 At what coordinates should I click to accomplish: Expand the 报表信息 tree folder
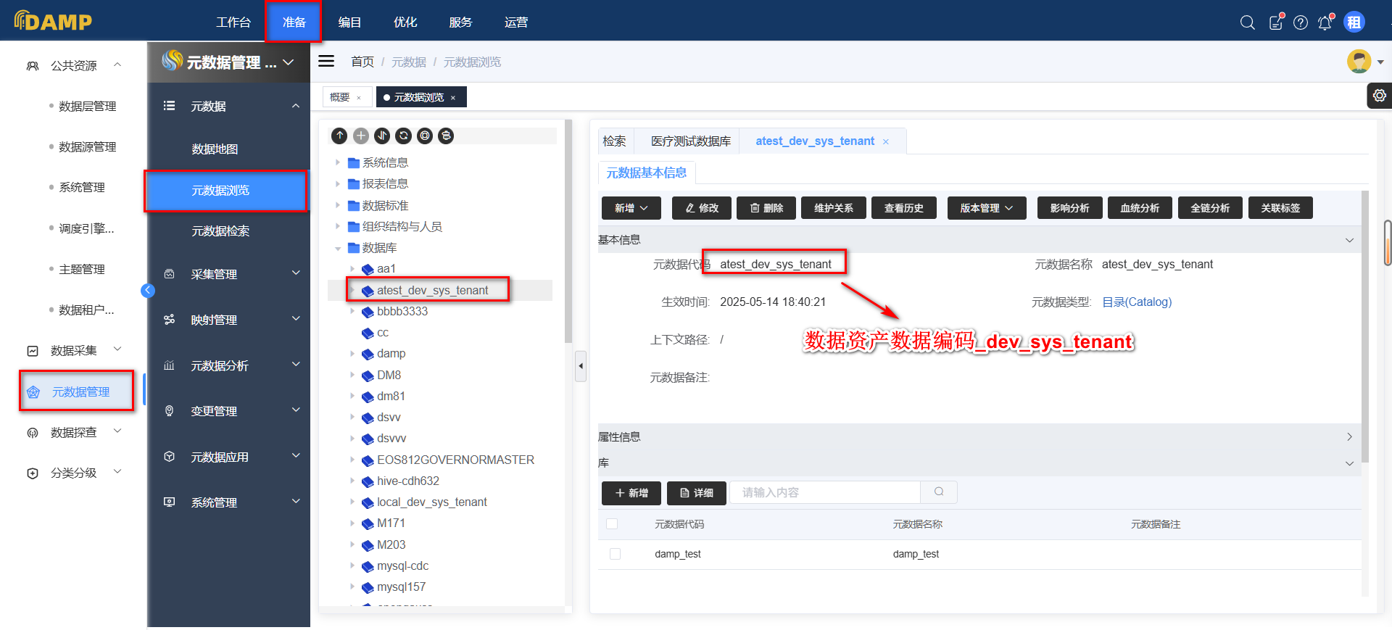pyautogui.click(x=338, y=184)
